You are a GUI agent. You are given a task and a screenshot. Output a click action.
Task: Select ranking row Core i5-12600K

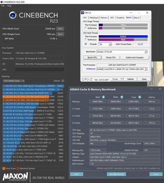[x=33, y=104]
